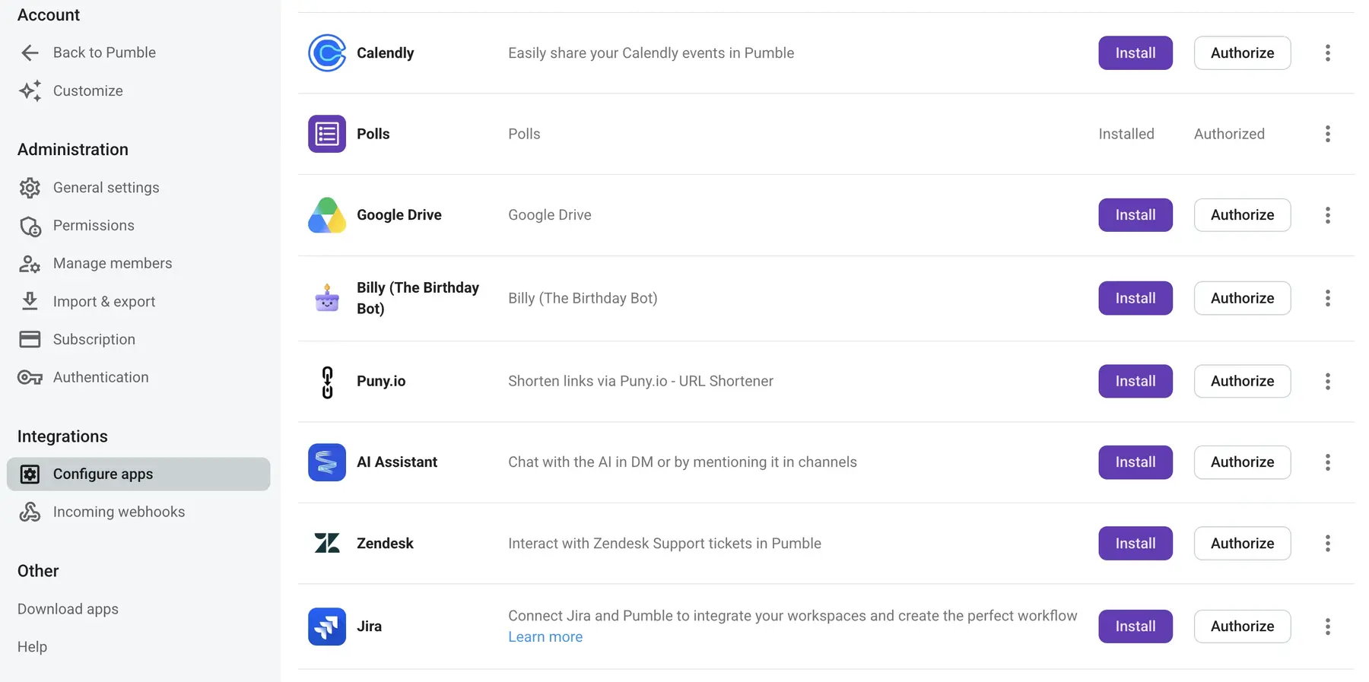The image size is (1369, 682).
Task: Open more options menu for Calendly
Action: click(1327, 53)
